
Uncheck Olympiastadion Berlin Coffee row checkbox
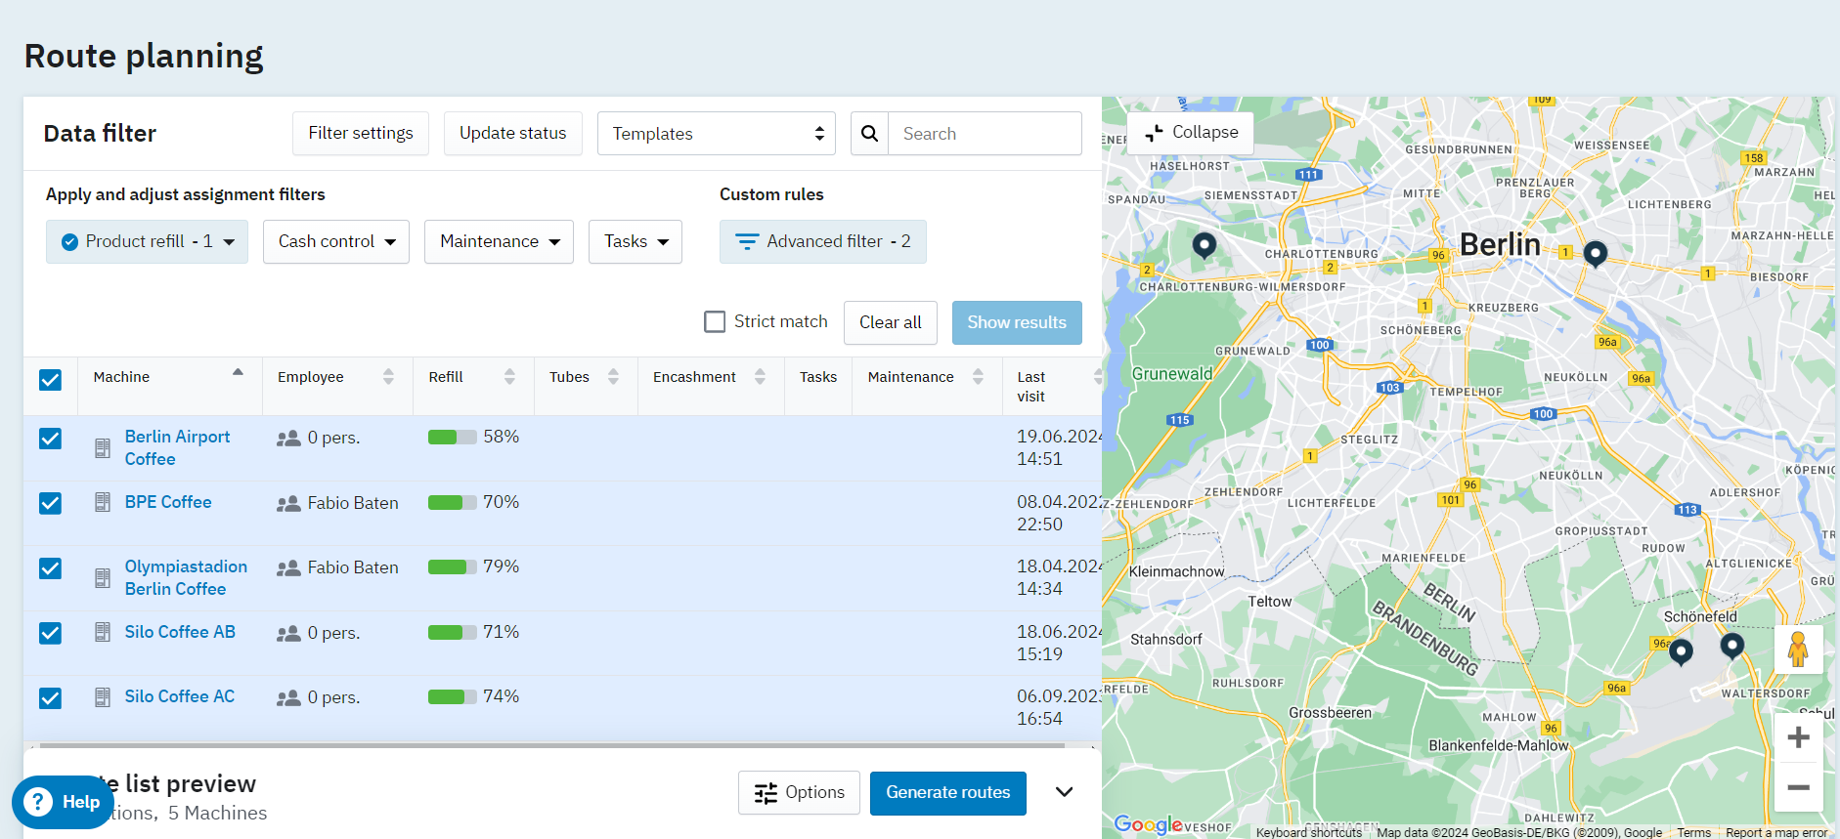click(x=50, y=568)
